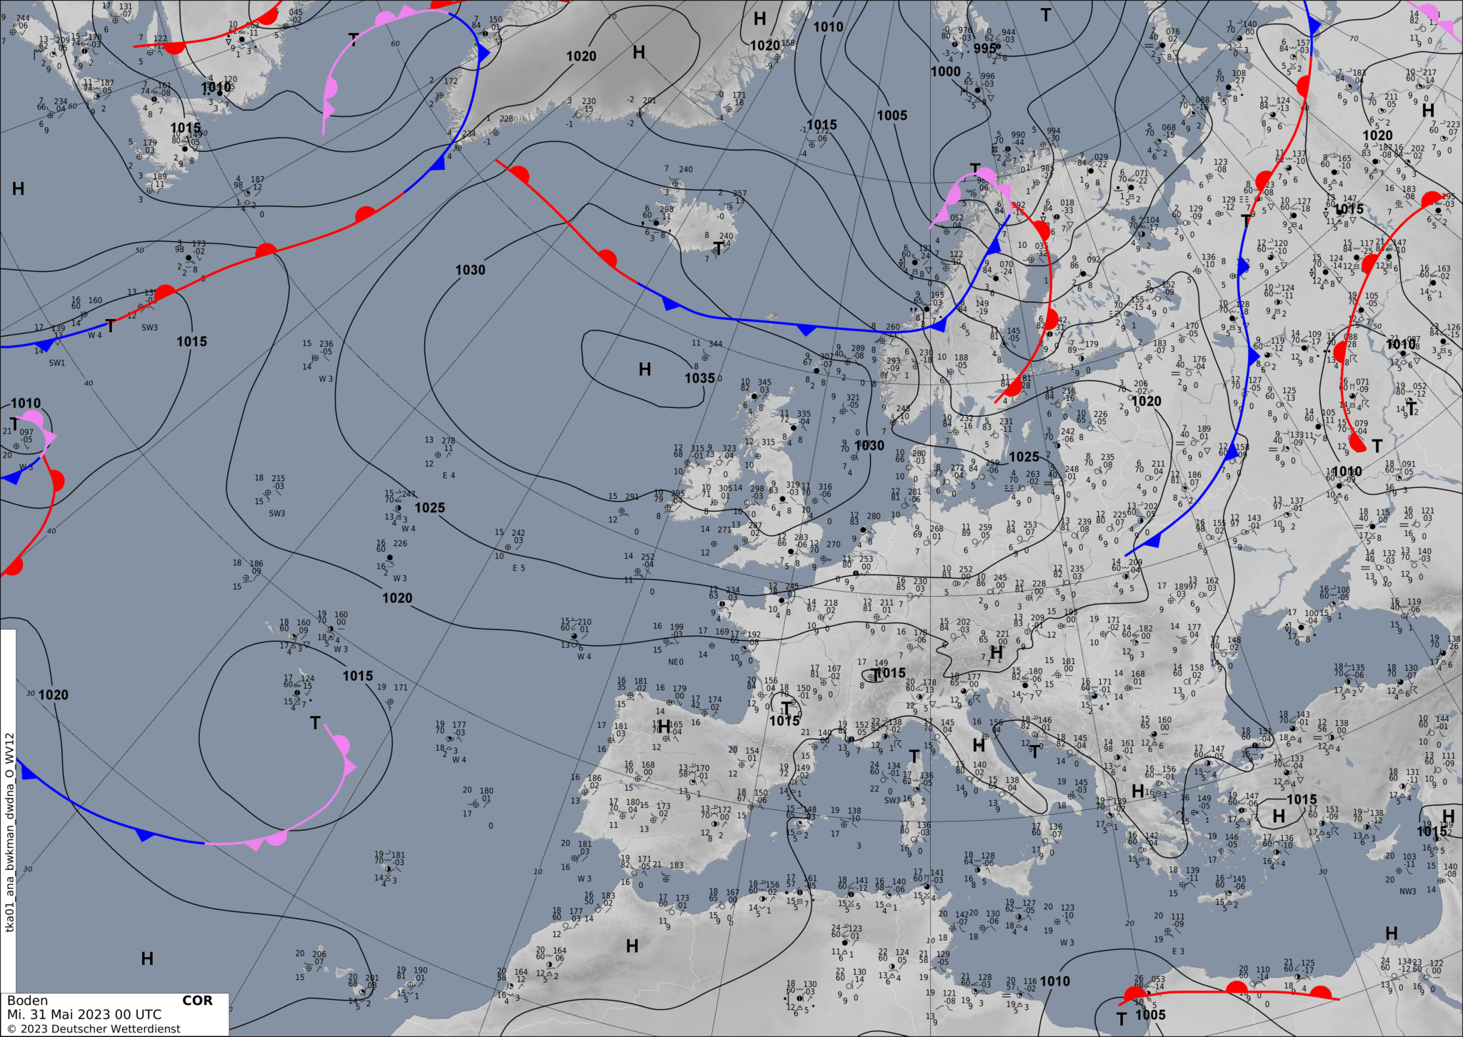Click the 'Boden' title in the legend box
This screenshot has height=1037, width=1463.
(28, 1001)
